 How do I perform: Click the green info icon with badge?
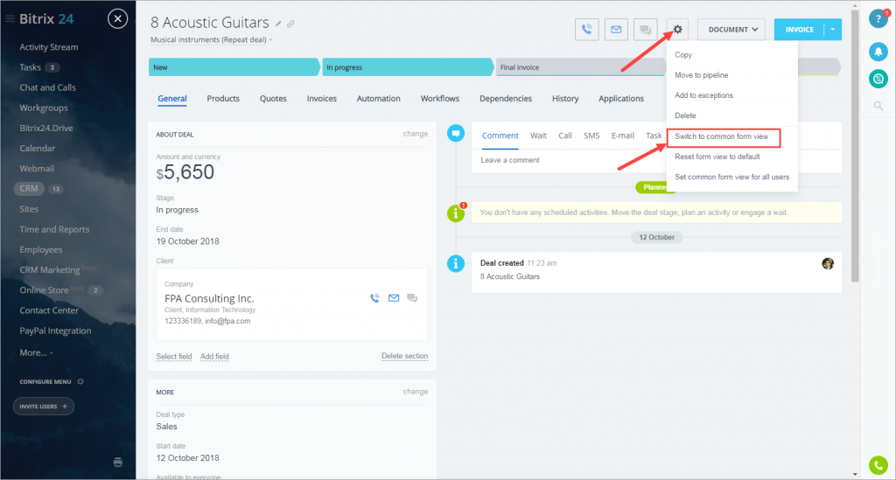click(455, 213)
